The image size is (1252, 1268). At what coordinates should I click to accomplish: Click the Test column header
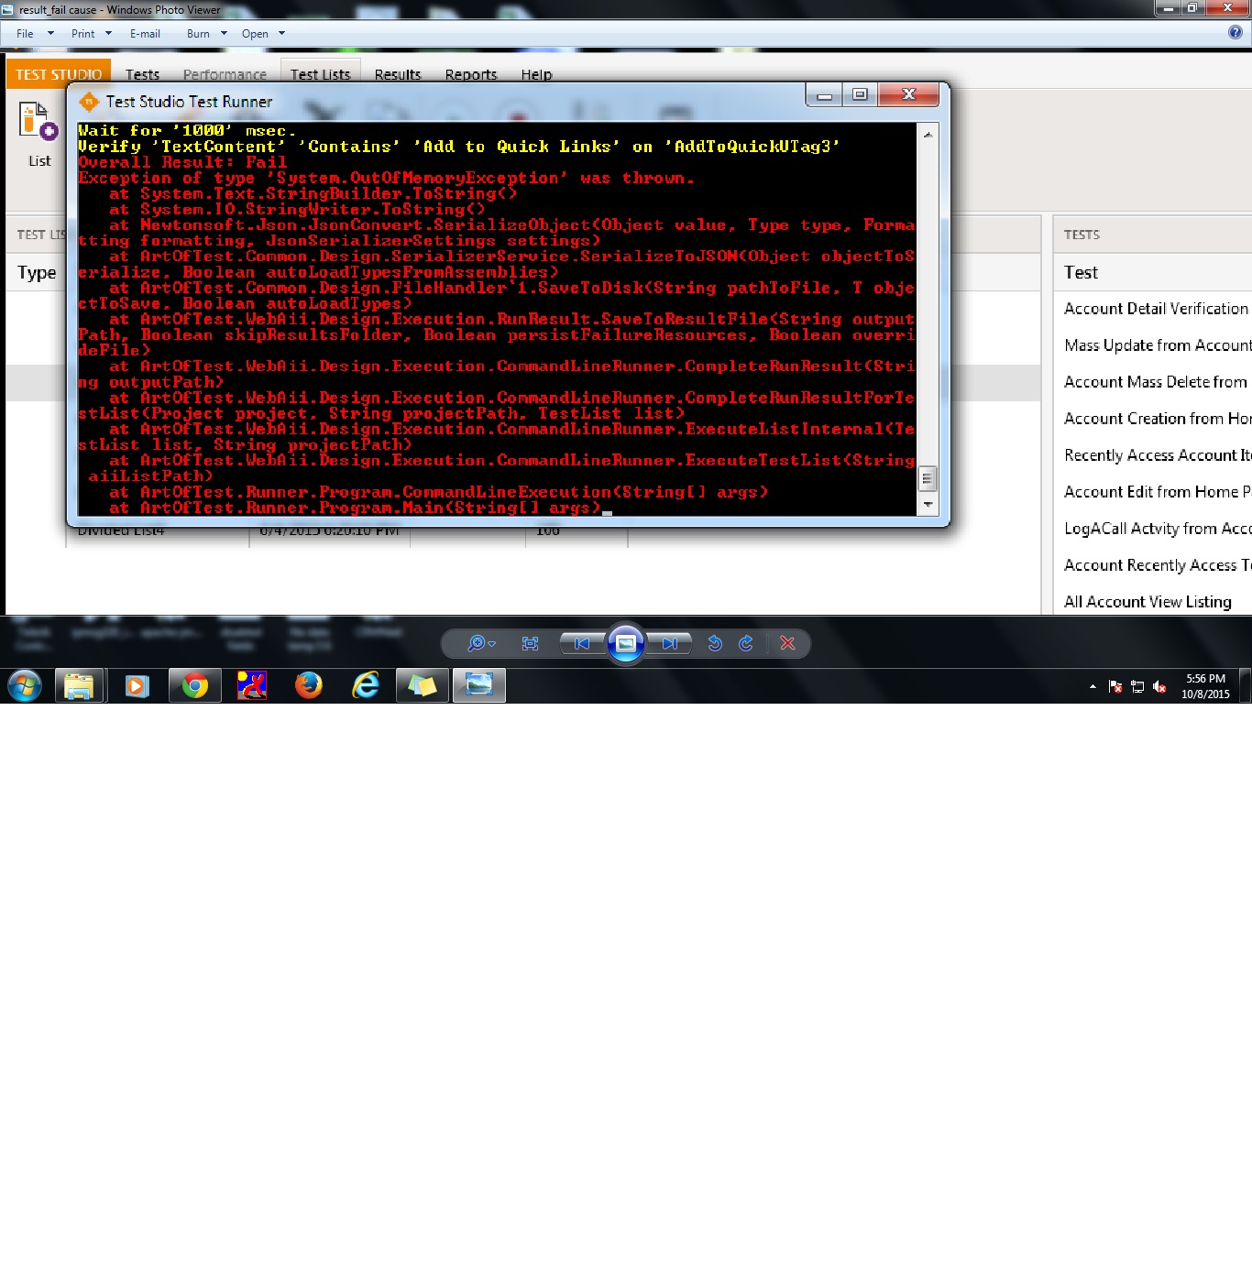(1081, 272)
